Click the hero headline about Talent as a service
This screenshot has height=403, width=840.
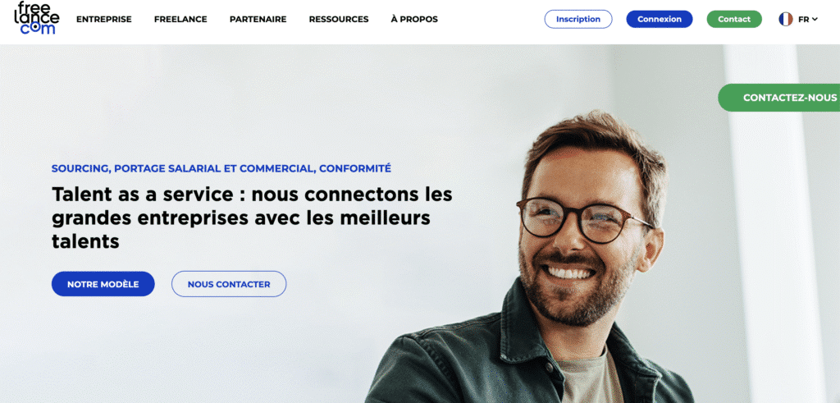click(252, 218)
